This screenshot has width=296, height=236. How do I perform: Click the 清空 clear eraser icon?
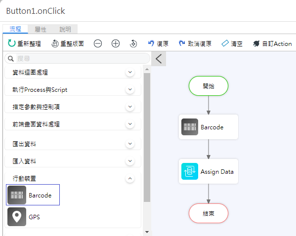[225, 43]
